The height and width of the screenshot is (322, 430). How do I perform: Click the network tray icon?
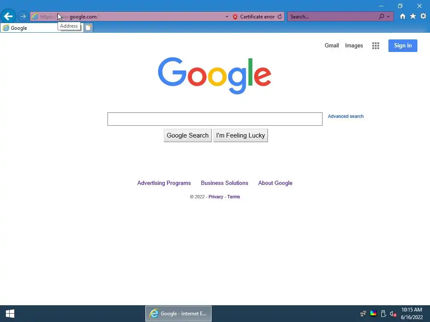(x=363, y=314)
